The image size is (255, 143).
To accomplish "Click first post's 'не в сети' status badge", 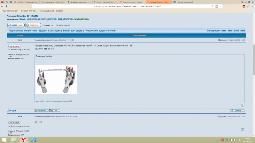I will (14, 46).
